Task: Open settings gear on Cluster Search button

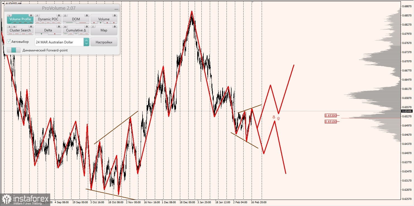Action: click(31, 27)
